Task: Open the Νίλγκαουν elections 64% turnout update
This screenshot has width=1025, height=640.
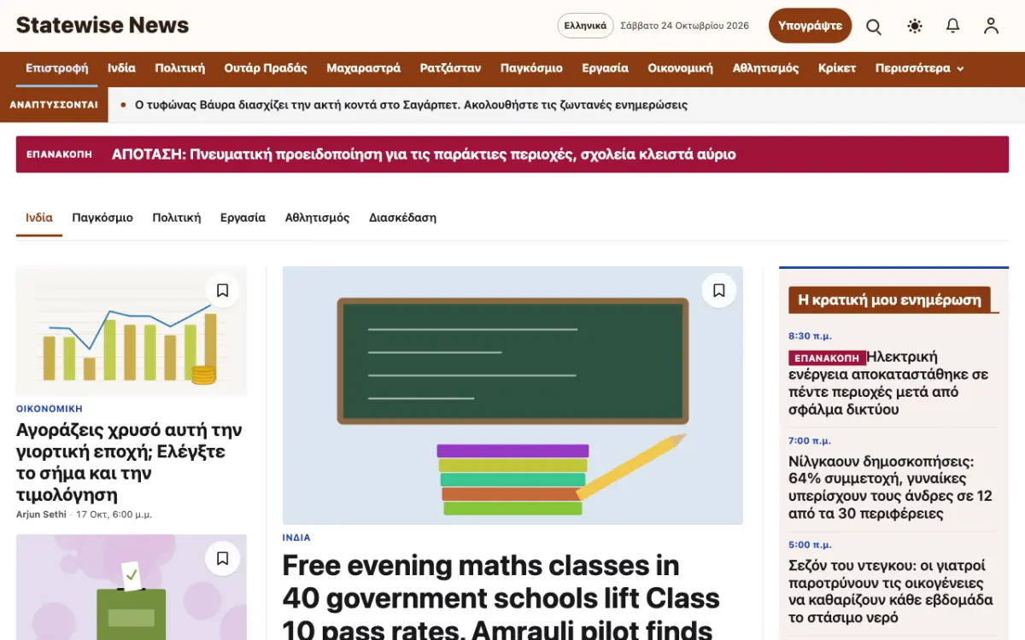Action: 890,487
